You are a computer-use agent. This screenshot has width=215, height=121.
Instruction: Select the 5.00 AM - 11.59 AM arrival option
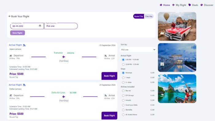(123, 60)
